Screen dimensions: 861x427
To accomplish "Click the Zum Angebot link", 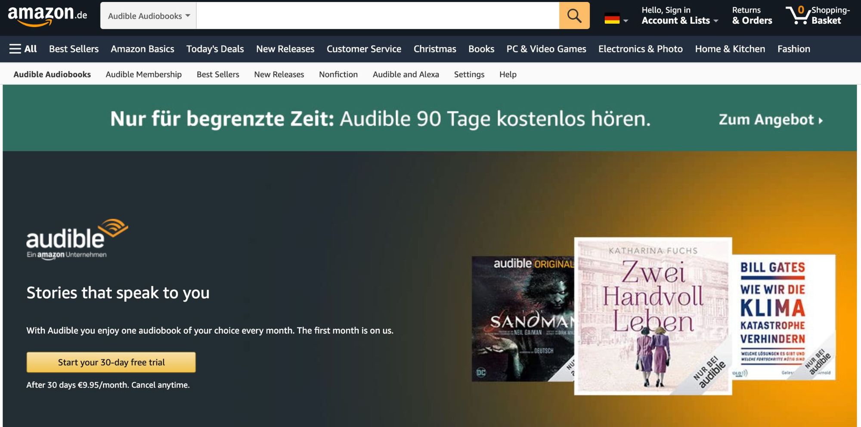I will tap(771, 120).
